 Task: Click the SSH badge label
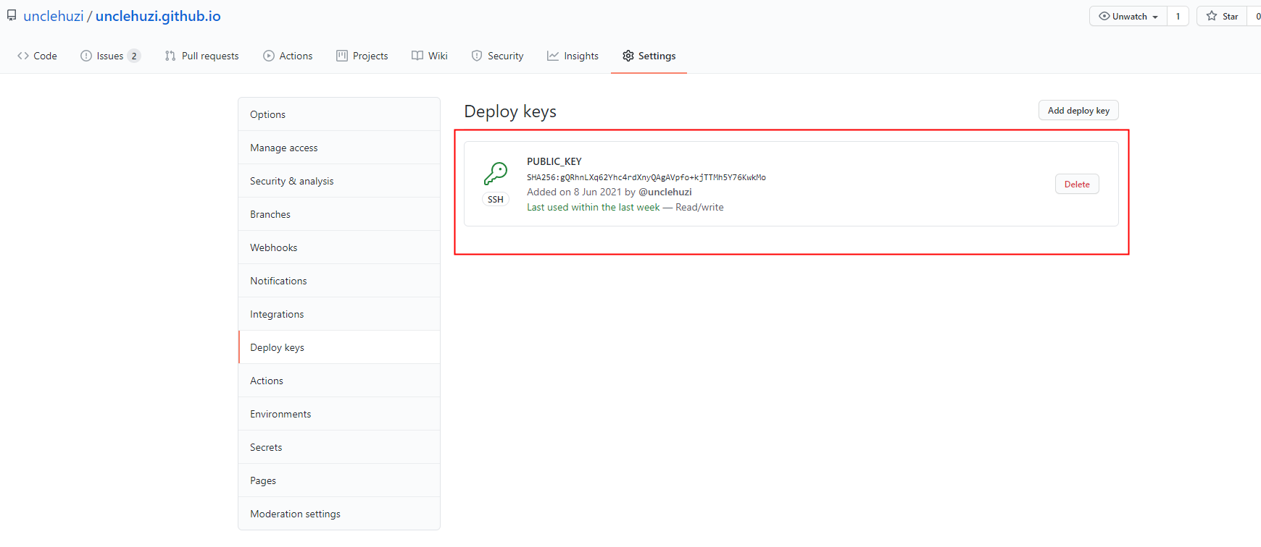tap(496, 200)
